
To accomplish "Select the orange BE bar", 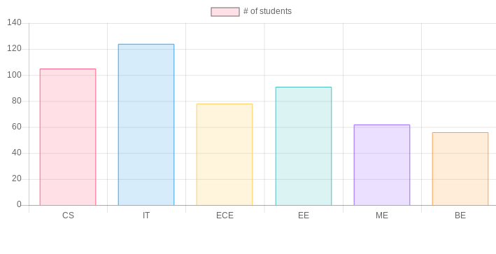I will pos(460,169).
